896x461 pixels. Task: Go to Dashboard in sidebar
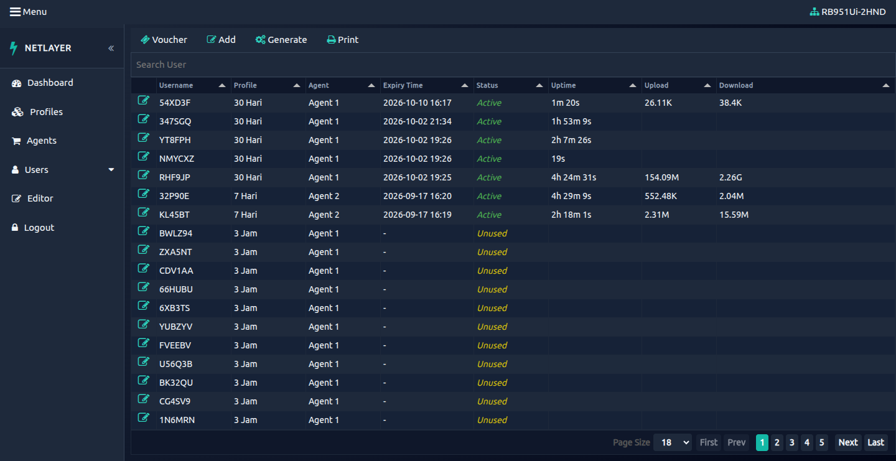[x=42, y=83]
